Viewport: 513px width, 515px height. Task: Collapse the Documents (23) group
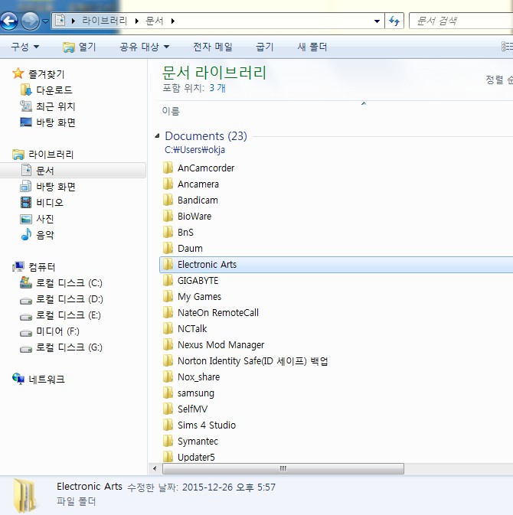[x=158, y=135]
